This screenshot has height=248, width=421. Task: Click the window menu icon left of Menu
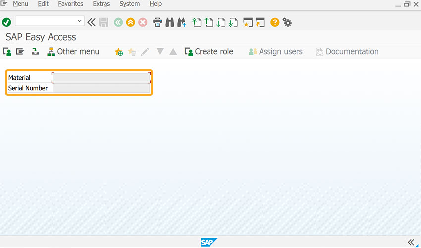tap(4, 3)
